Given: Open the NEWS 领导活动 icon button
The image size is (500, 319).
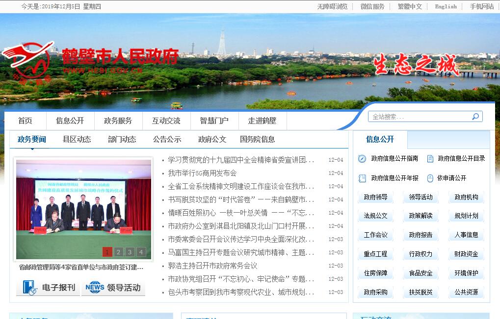Looking at the screenshot, I should point(113,288).
